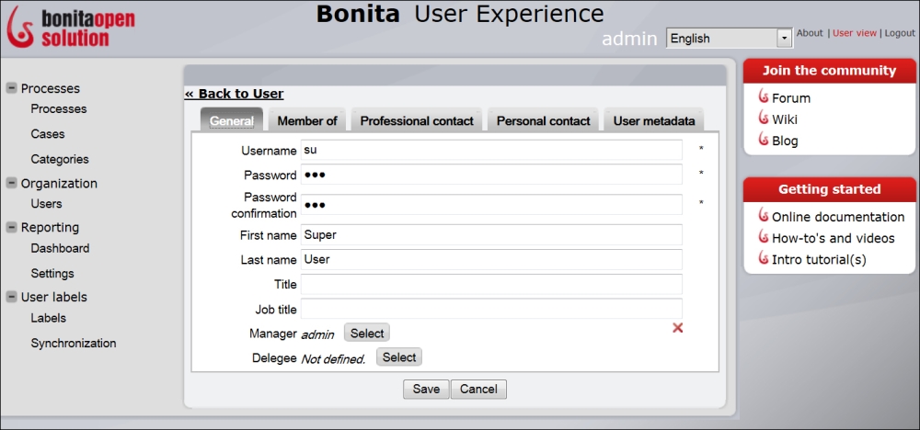920x430 pixels.
Task: Collapse the User labels menu section
Action: pyautogui.click(x=11, y=297)
